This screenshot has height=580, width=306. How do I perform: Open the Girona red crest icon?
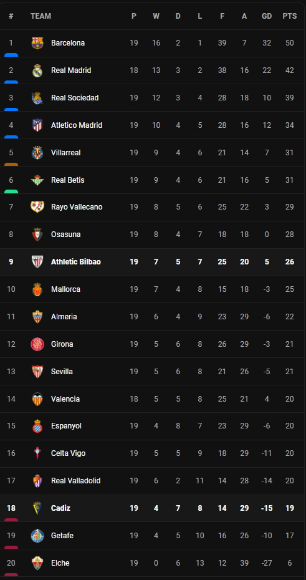37,344
